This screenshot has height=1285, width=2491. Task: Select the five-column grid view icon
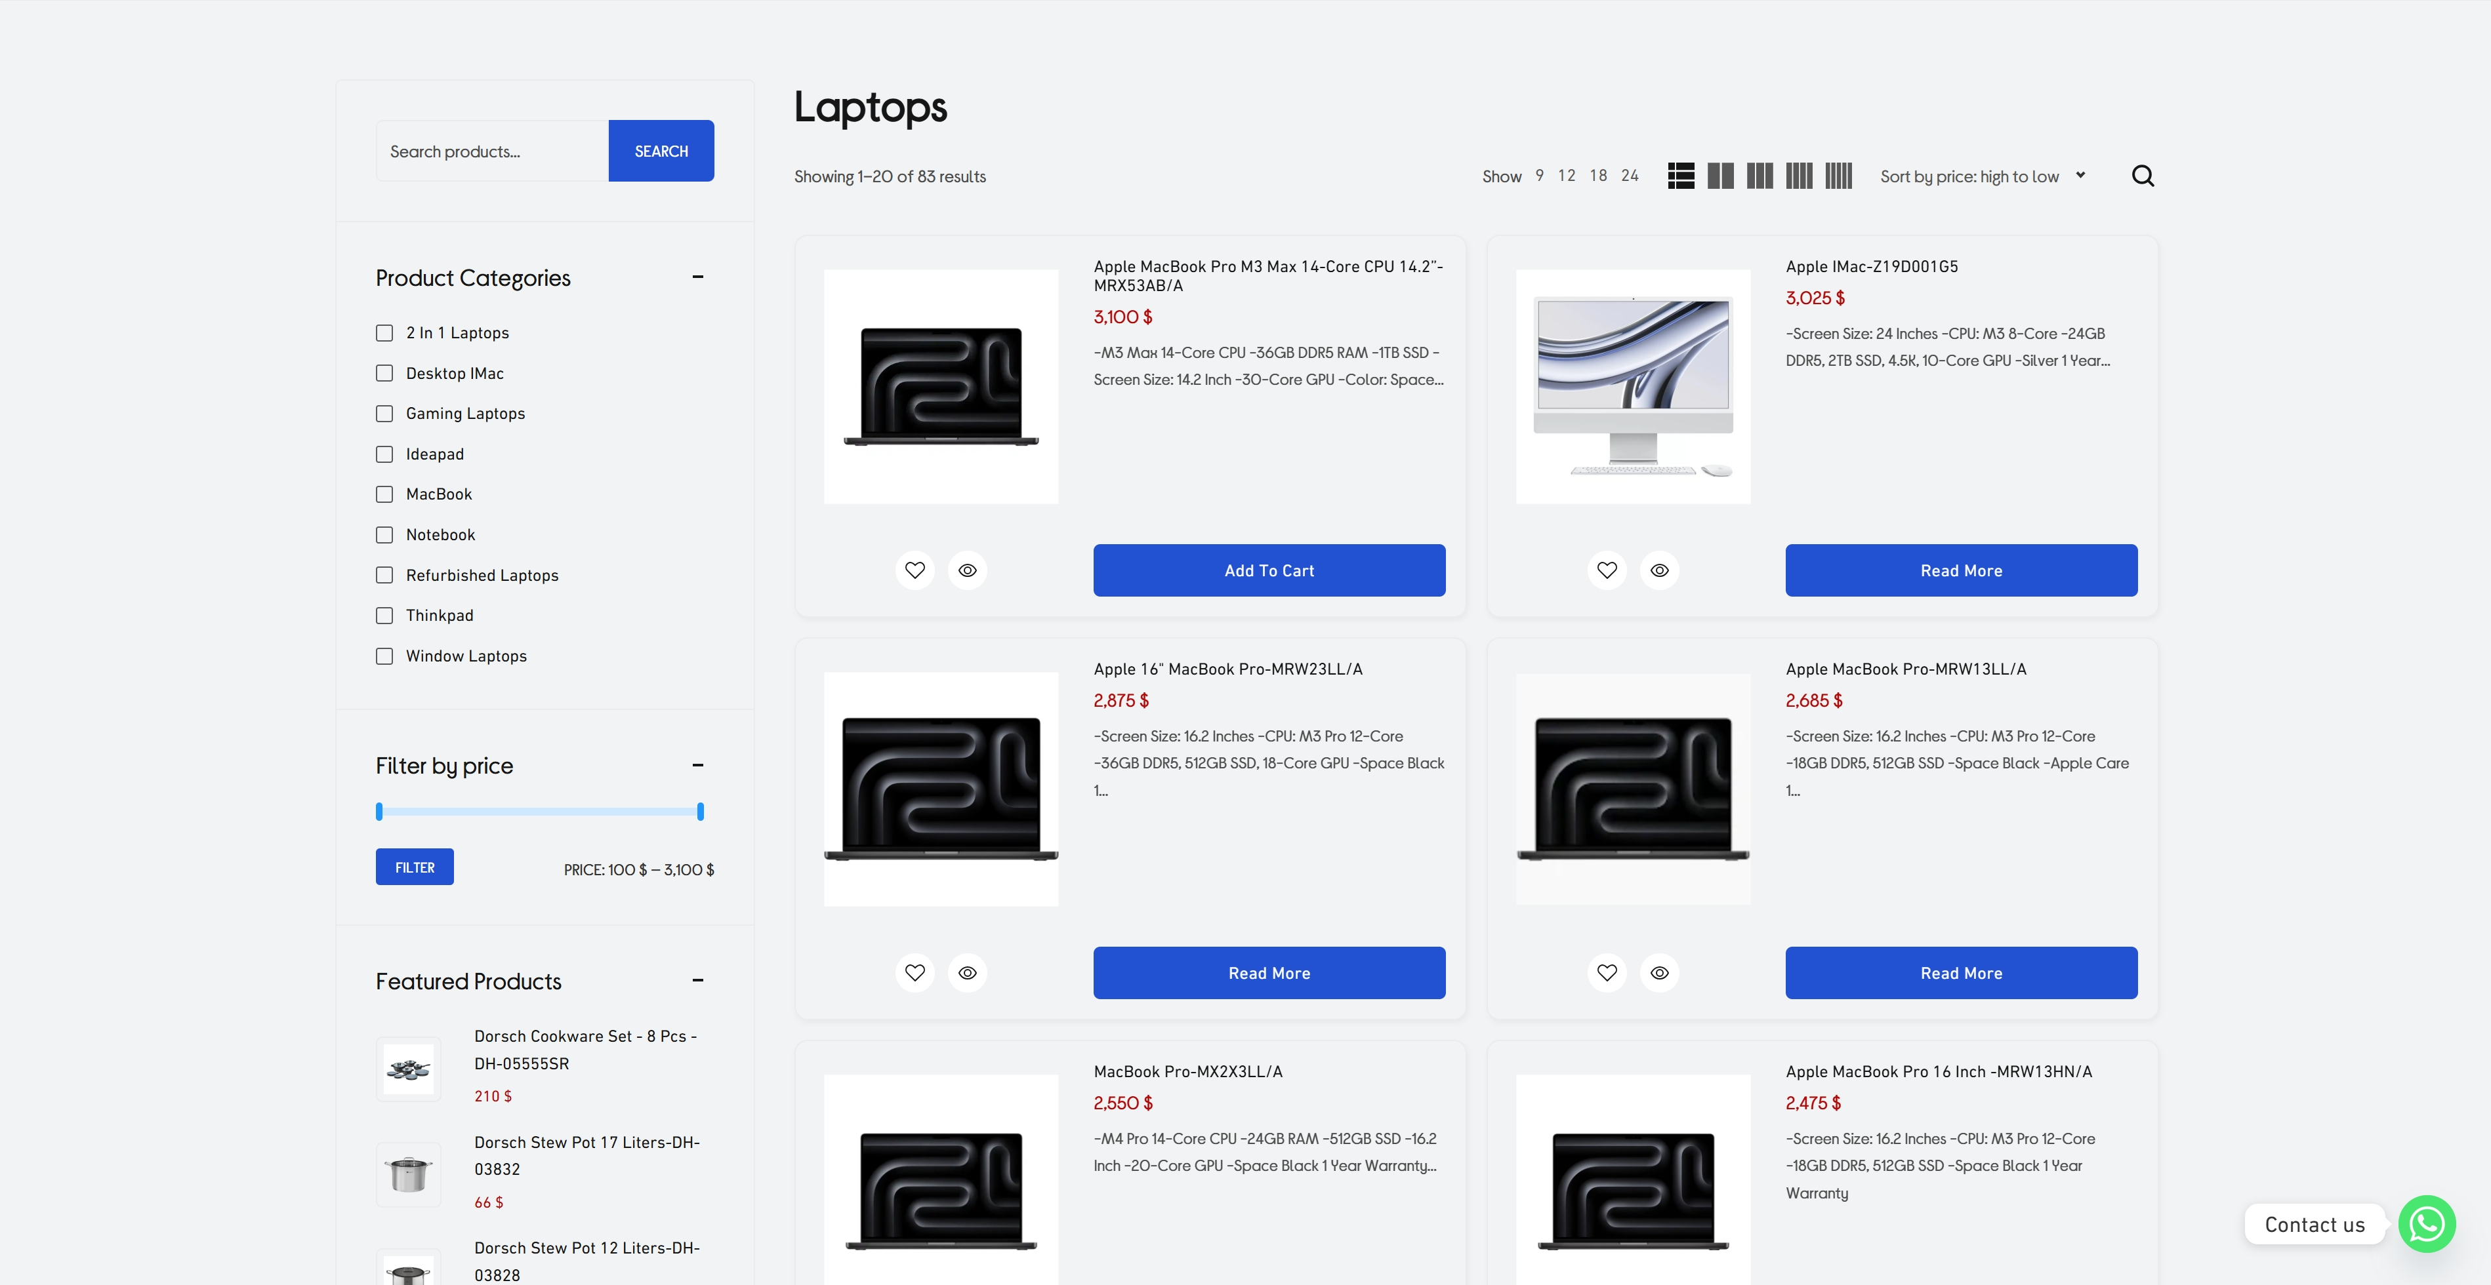click(1838, 176)
